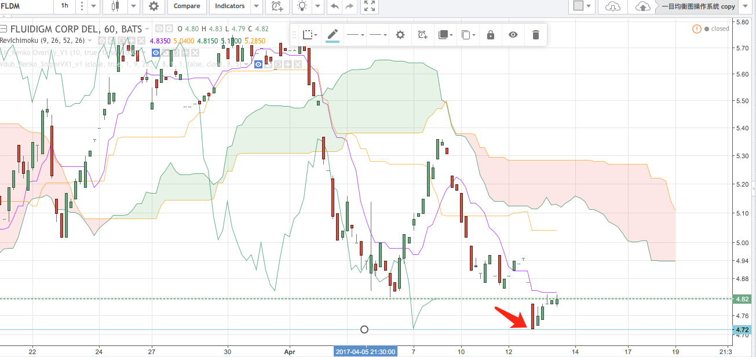Create an alert with the top toolbar alarm clock
756x357 pixels.
point(277,6)
